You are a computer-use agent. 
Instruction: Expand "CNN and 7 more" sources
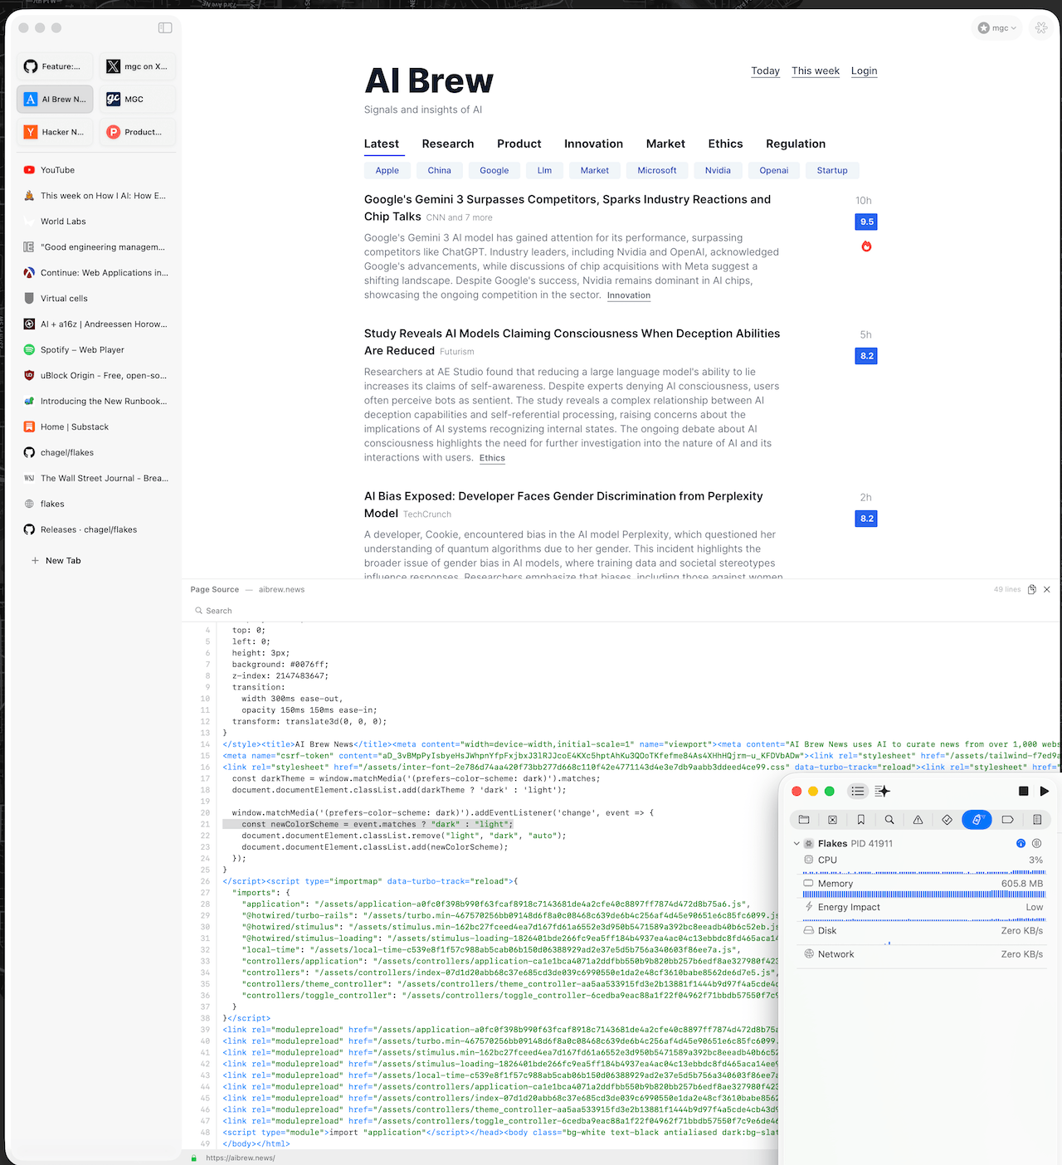[459, 217]
